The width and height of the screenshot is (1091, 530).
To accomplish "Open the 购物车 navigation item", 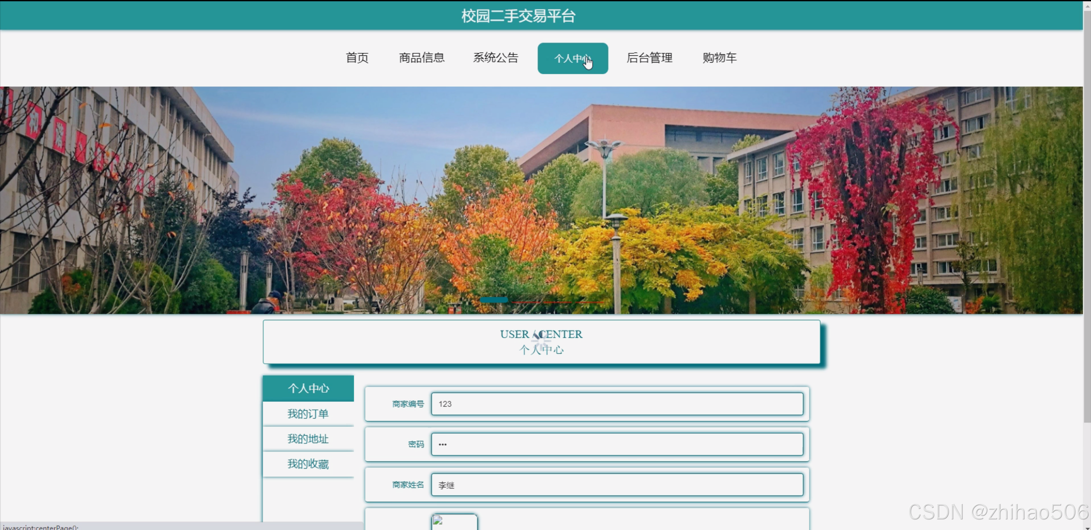I will pos(720,58).
